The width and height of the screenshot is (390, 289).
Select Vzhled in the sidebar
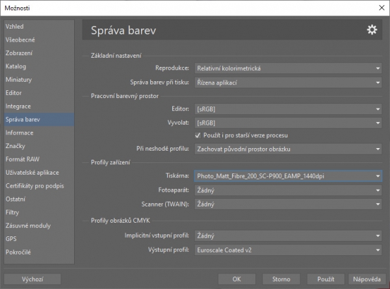coord(39,27)
